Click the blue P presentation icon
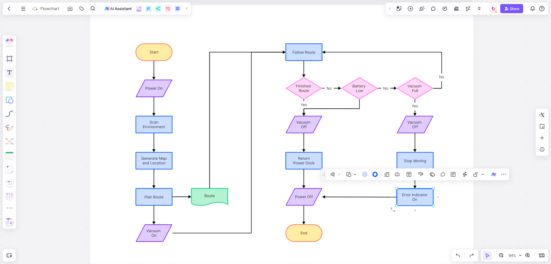Viewport: 551px width, 264px height. pyautogui.click(x=148, y=9)
